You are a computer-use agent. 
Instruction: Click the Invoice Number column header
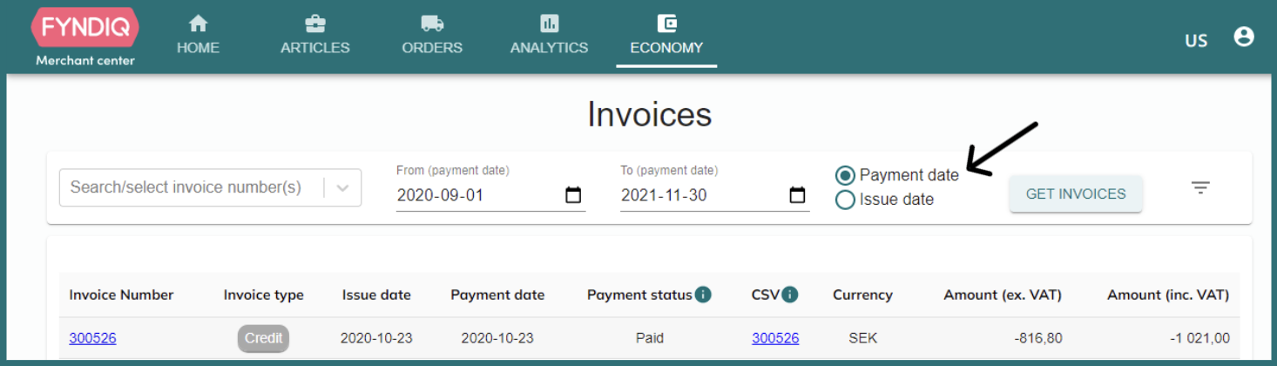coord(122,295)
